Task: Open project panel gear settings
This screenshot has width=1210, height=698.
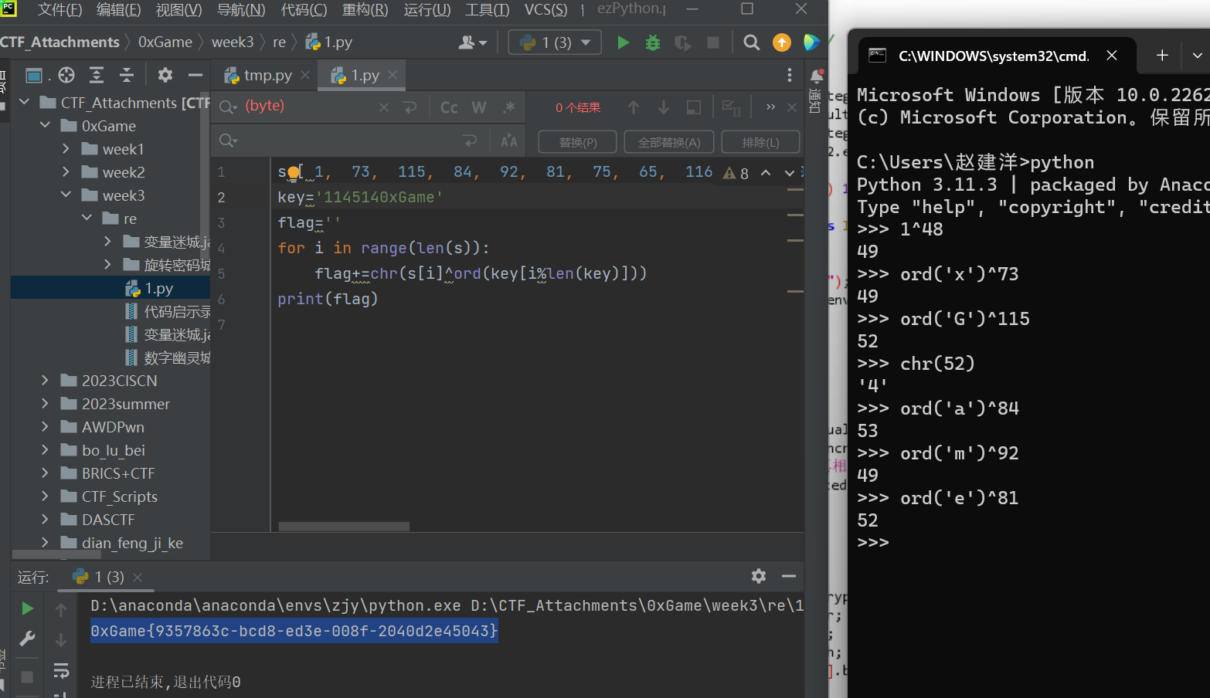Action: click(165, 75)
